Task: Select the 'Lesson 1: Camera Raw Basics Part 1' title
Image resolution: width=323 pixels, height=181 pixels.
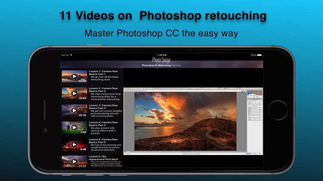Action: [x=103, y=72]
